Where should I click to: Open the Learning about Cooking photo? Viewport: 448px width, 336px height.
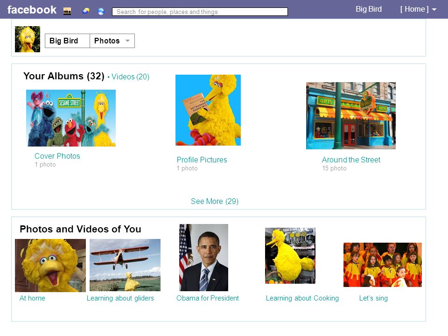(290, 256)
